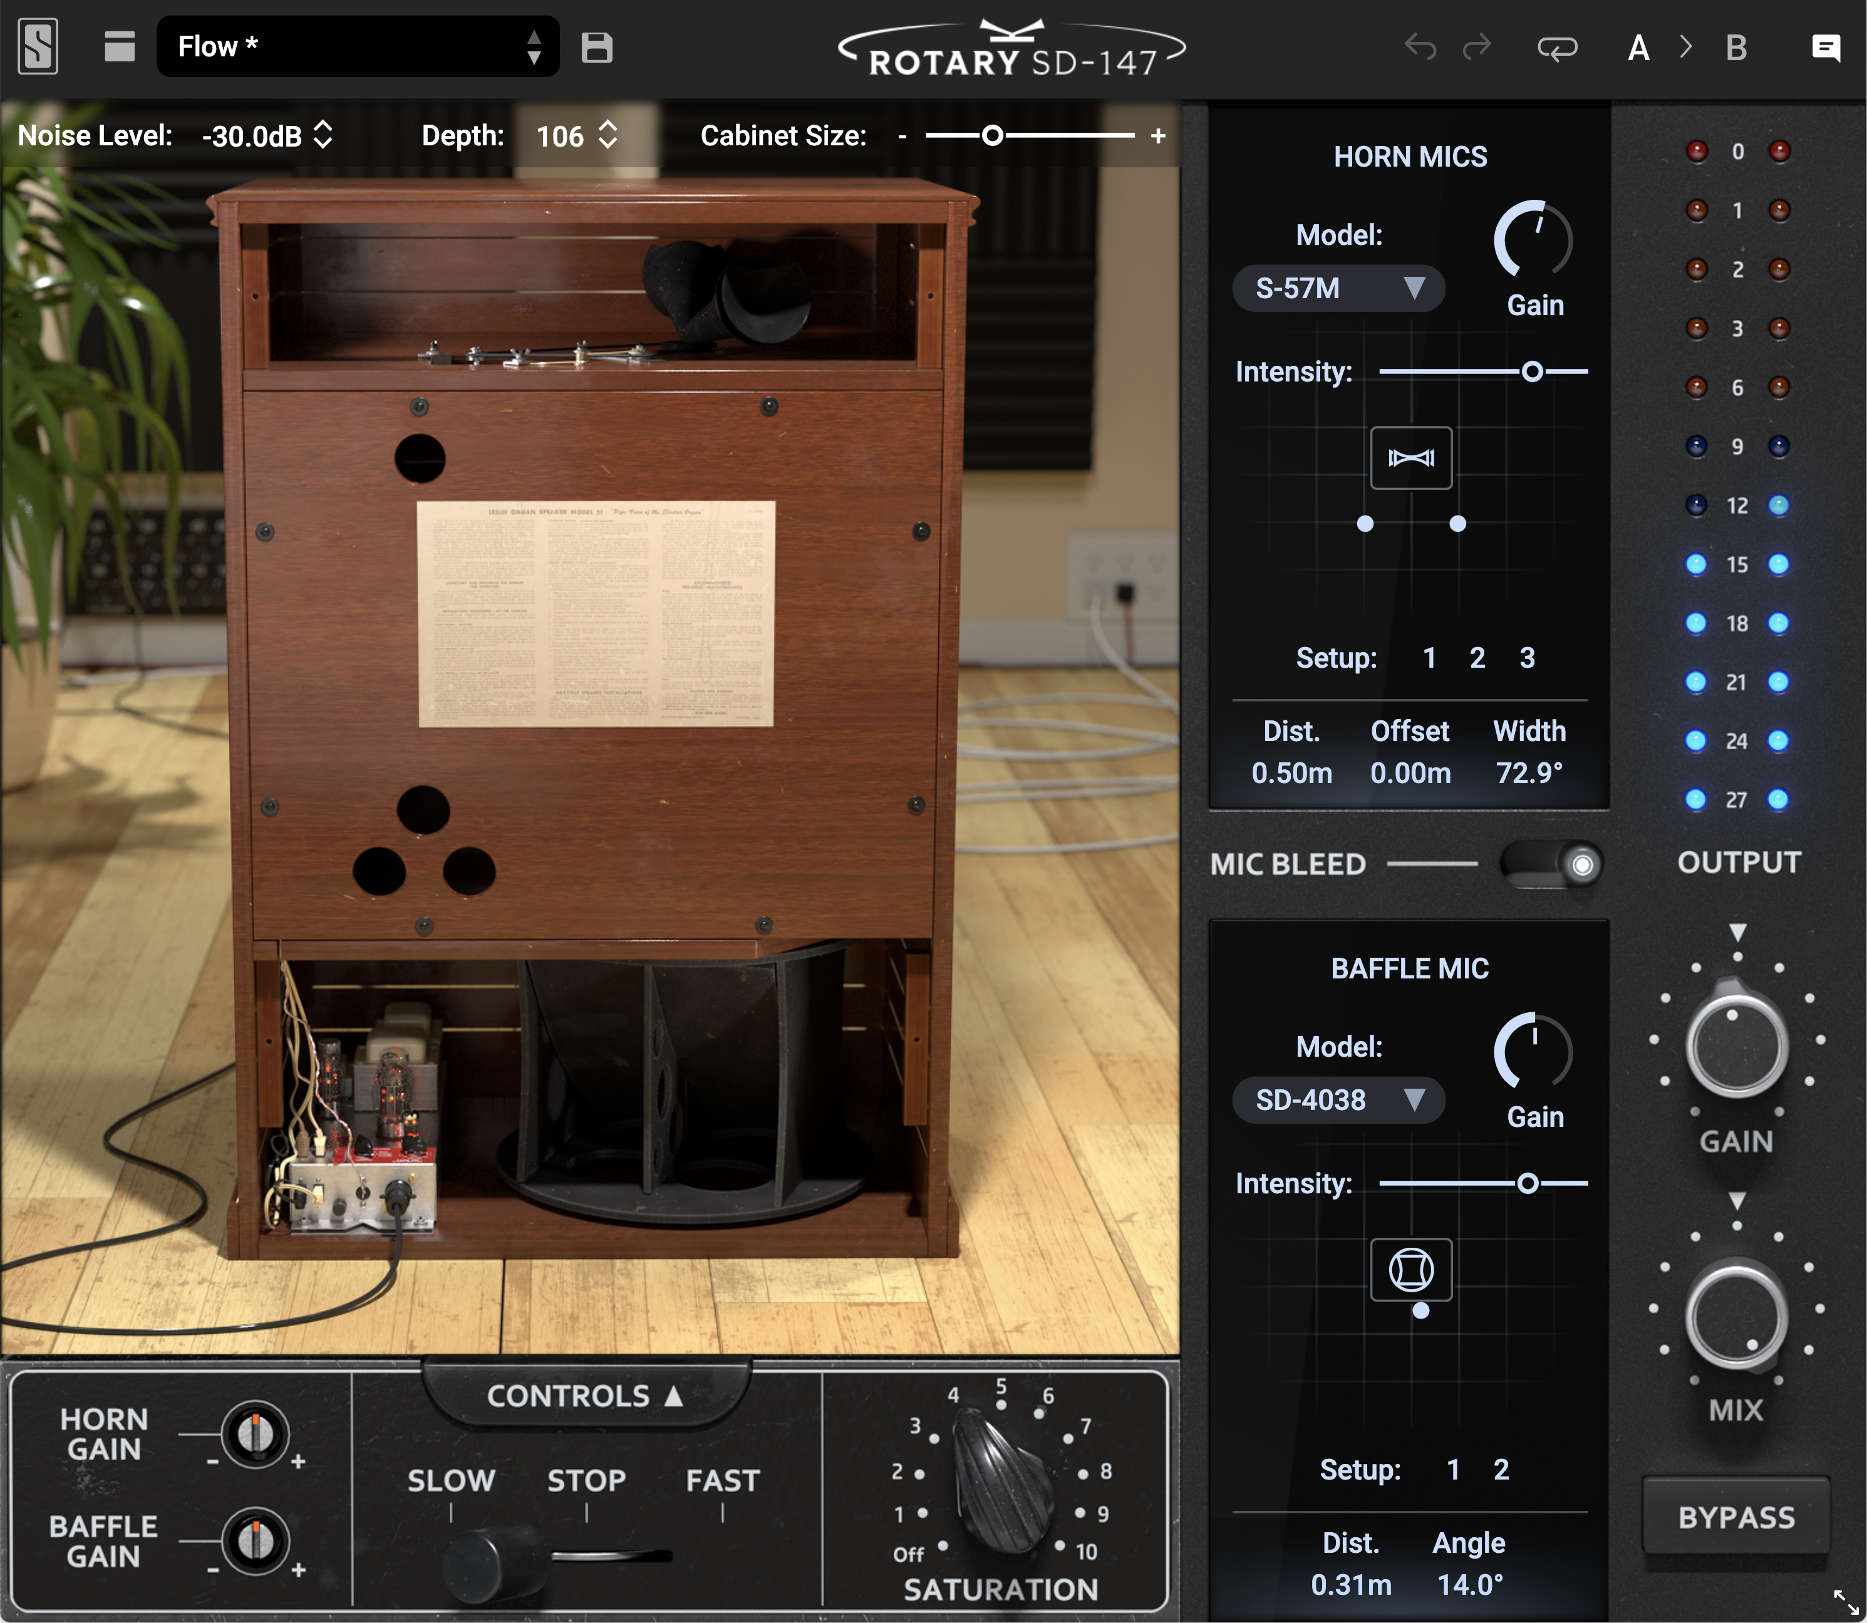Click the Baffle Angle value 14.0°
Viewport: 1867px width, 1623px height.
pos(1471,1584)
